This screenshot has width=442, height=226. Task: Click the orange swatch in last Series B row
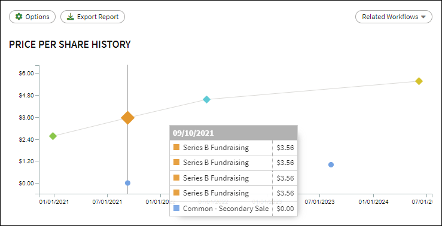176,193
